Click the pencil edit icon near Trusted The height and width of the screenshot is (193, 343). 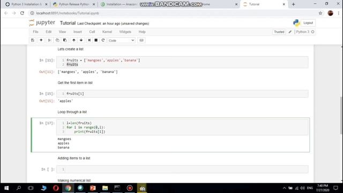[x=290, y=32]
